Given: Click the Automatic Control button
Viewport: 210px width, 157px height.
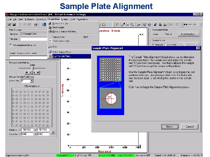Looking at the screenshot, I should coord(188,44).
